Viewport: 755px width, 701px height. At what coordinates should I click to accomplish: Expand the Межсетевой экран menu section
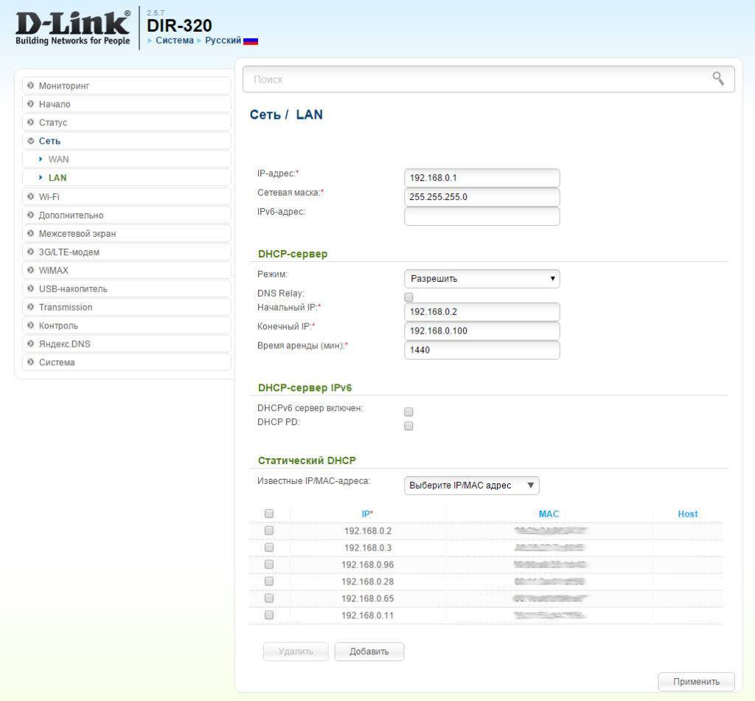coord(127,234)
